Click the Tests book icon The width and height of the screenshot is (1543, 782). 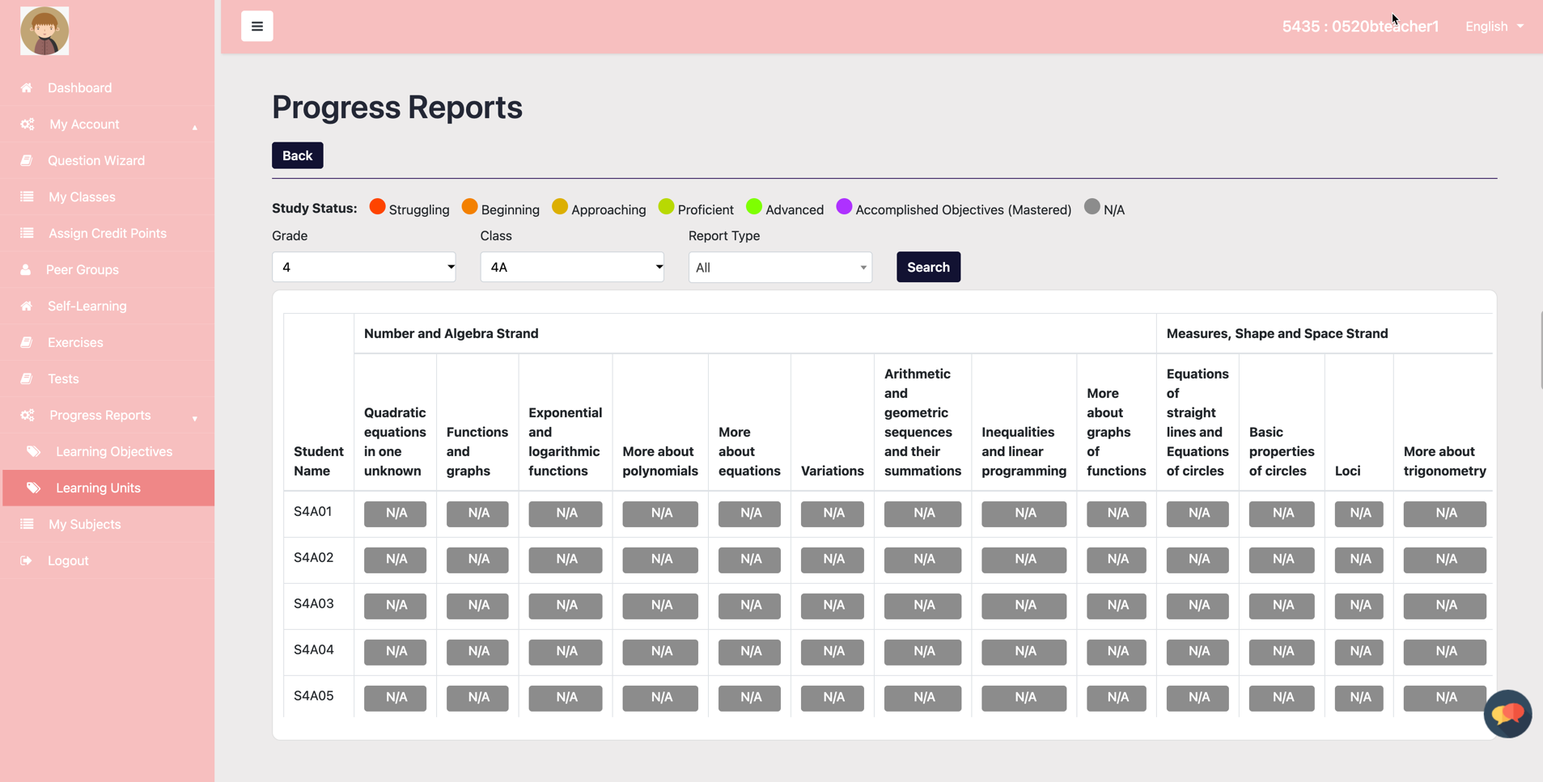pyautogui.click(x=27, y=378)
